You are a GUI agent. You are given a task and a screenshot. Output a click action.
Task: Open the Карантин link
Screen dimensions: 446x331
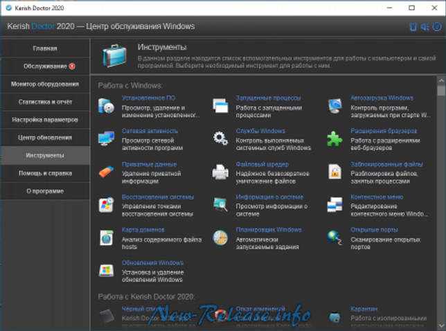coord(364,309)
